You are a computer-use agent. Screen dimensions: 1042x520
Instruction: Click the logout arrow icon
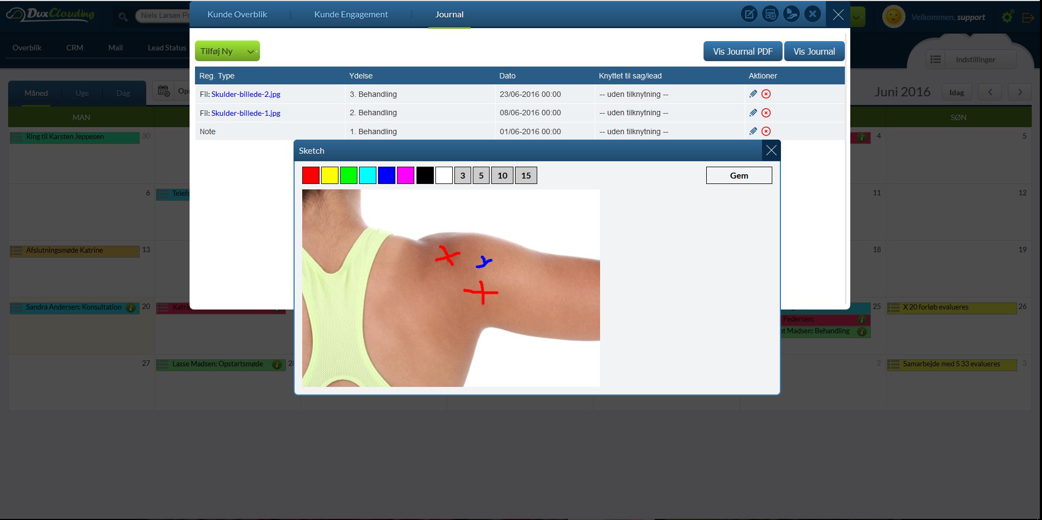tap(1027, 17)
